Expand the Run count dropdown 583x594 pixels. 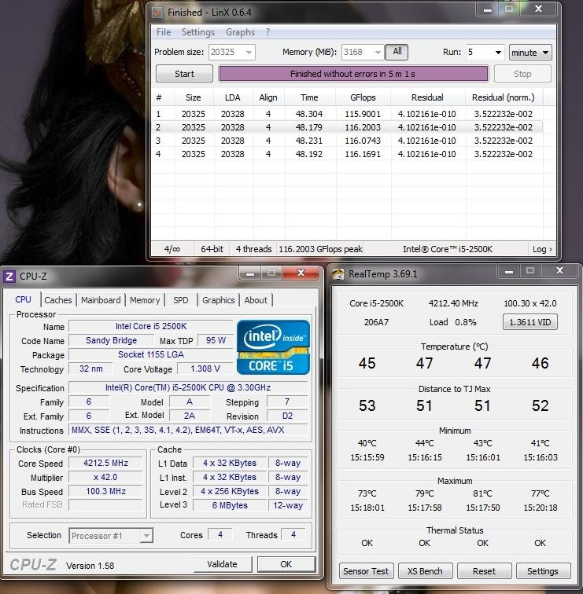[498, 53]
